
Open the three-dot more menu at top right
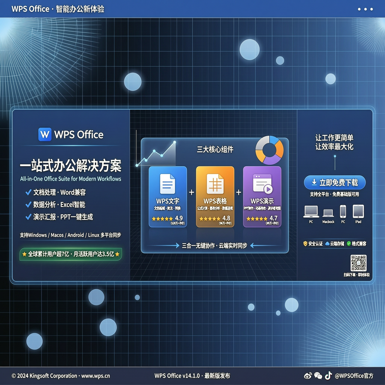click(365, 9)
